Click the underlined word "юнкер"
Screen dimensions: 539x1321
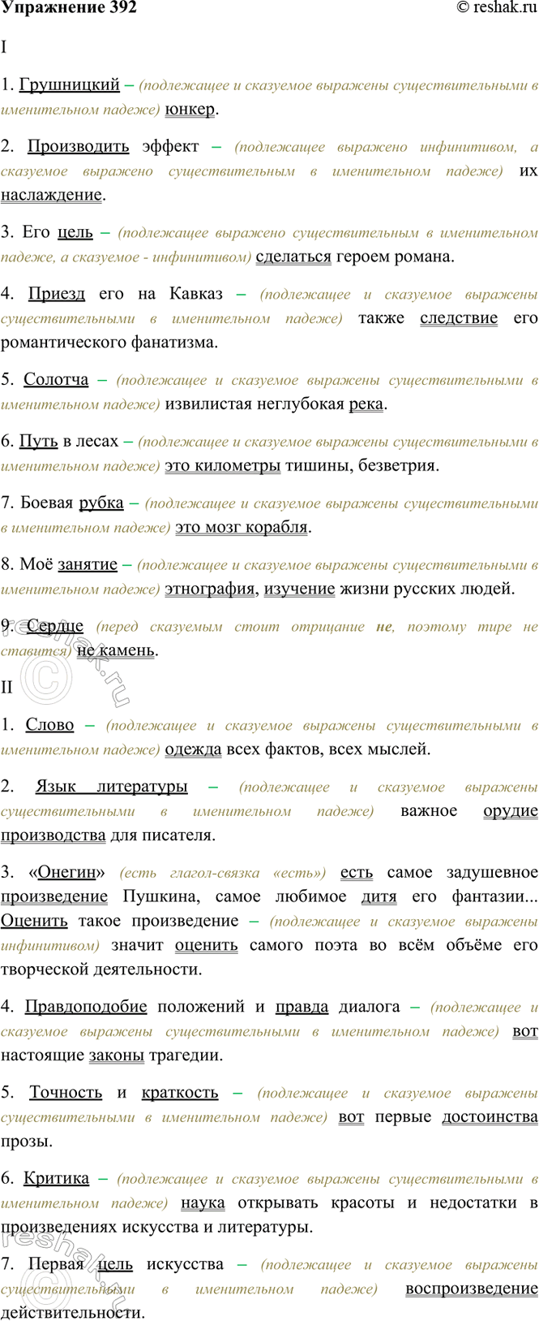tap(190, 109)
